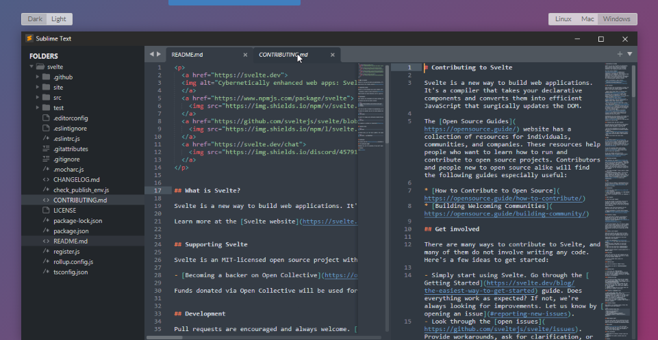
Task: Place cursor on 'What is Svelte?' heading
Action: 212,191
